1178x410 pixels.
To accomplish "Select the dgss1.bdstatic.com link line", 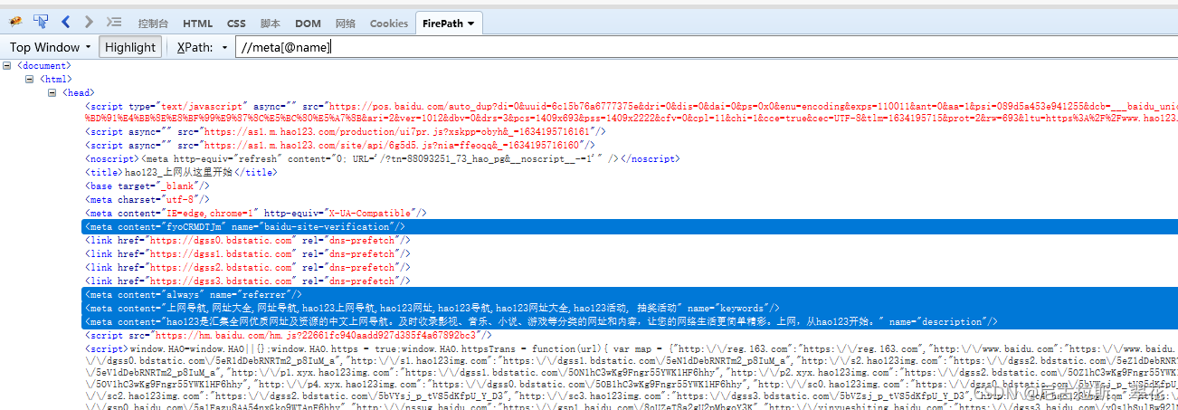I will [247, 253].
